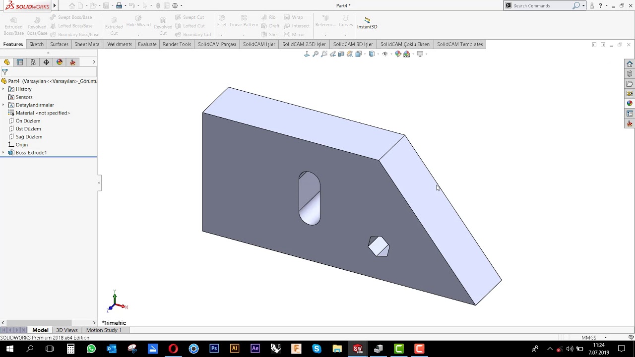Open the SolidCAM Parçası tab
Screen dimensions: 635x357
pos(217,44)
